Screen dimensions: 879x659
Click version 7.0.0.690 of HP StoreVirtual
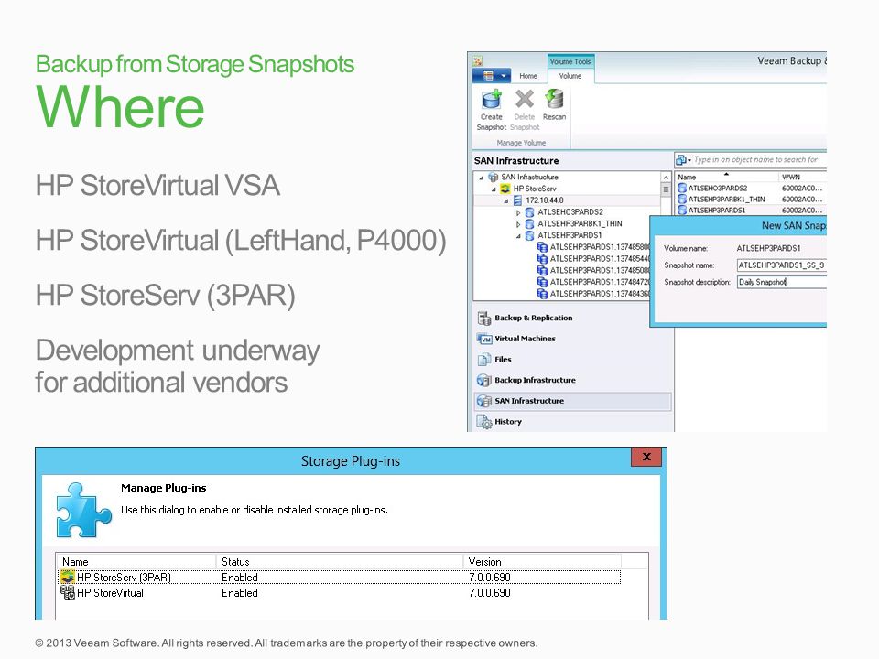[x=489, y=593]
